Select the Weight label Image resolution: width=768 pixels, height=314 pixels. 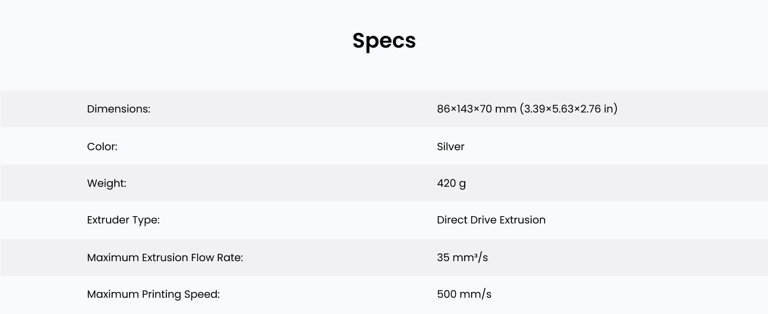(x=106, y=183)
